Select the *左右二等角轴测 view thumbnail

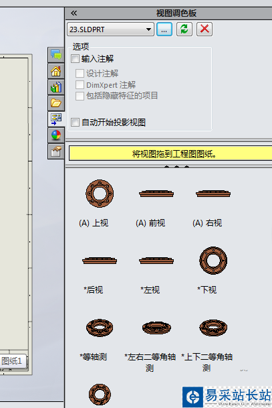pos(156,328)
